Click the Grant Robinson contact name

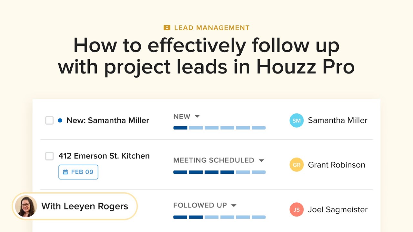pyautogui.click(x=337, y=165)
